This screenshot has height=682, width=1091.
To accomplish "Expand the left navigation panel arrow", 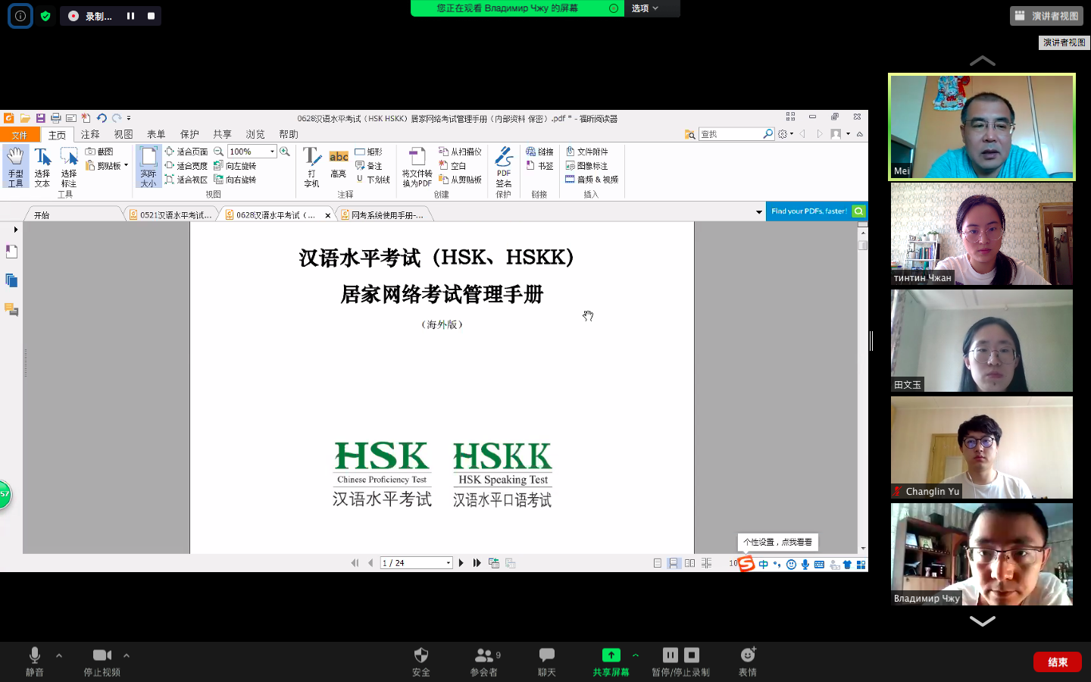I will click(x=15, y=230).
